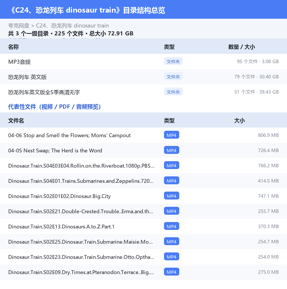Select the 254.0 MB size value
Image resolution: width=287 pixels, height=289 pixels.
pyautogui.click(x=268, y=257)
